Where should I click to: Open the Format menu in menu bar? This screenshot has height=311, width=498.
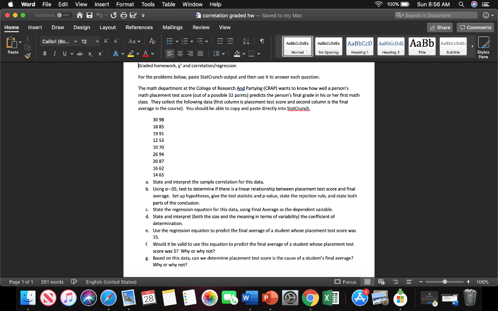(124, 4)
